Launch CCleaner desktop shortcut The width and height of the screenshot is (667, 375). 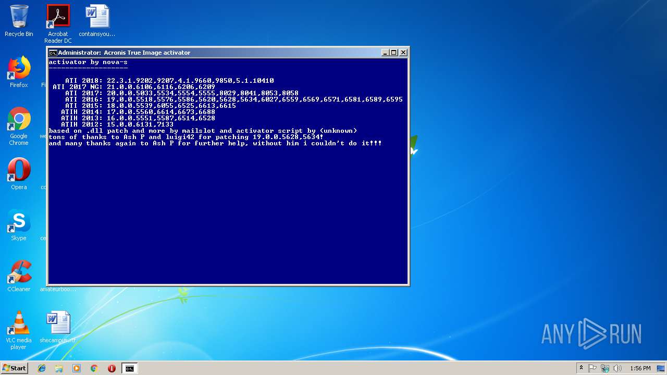19,276
